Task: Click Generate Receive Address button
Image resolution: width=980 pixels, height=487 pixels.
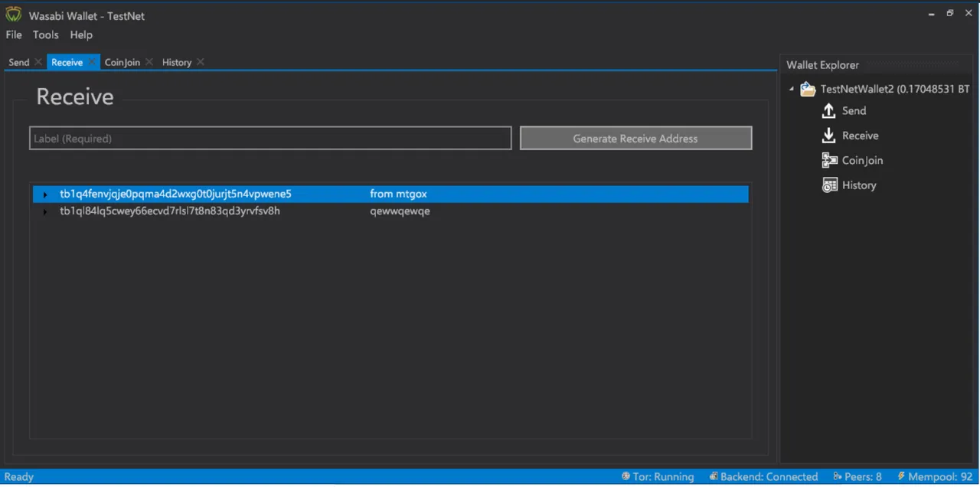Action: [635, 138]
